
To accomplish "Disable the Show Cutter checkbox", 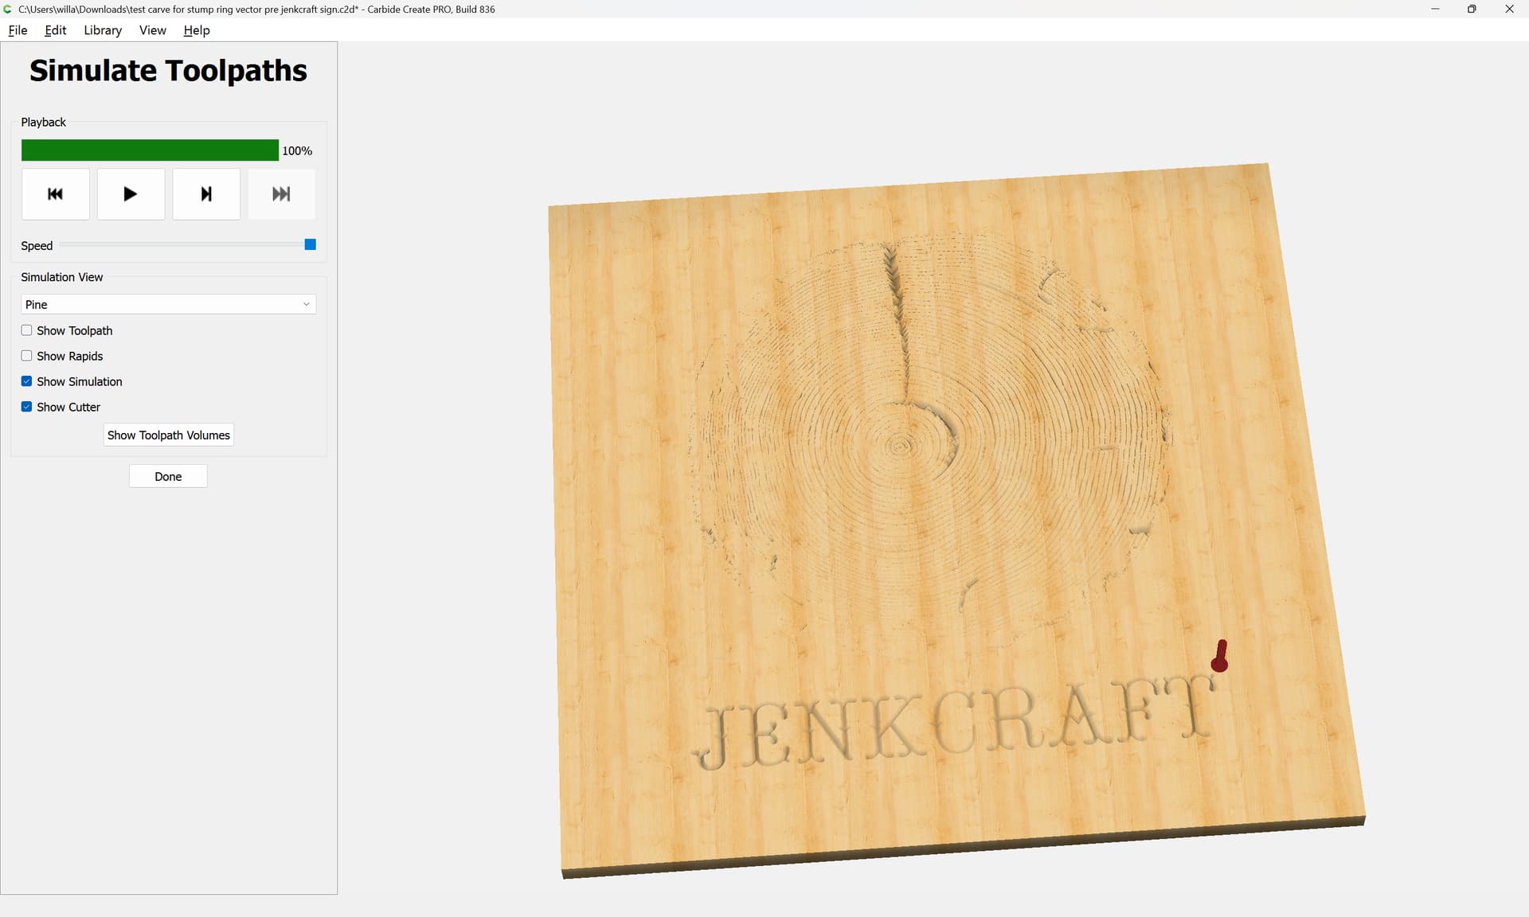I will pyautogui.click(x=27, y=407).
